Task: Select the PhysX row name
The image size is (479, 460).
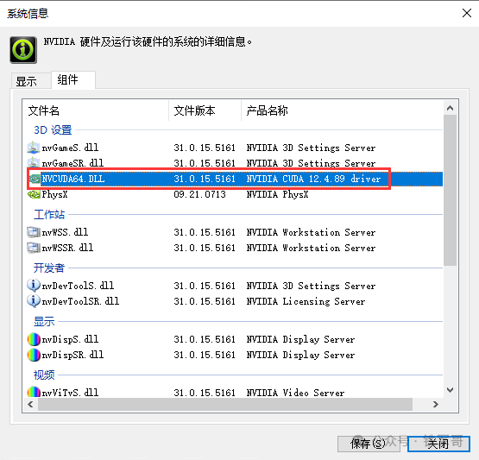Action: click(x=54, y=194)
